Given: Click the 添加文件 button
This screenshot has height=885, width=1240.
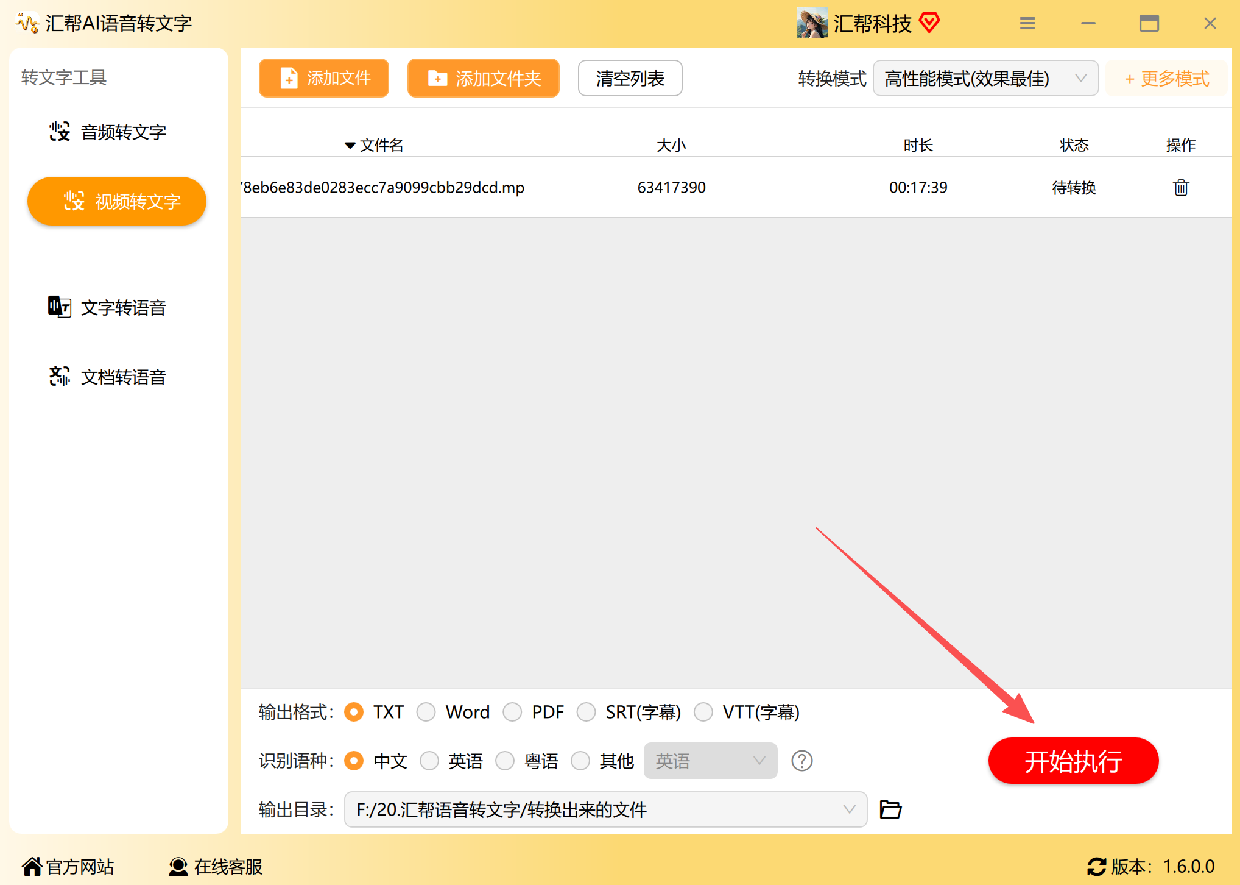Looking at the screenshot, I should coord(324,78).
